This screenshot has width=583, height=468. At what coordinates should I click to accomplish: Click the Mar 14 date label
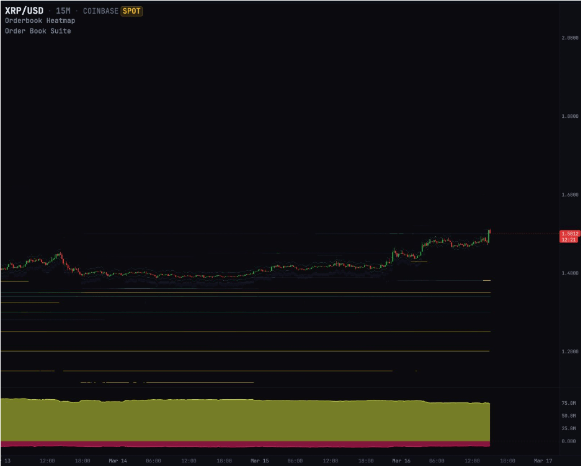click(x=118, y=461)
